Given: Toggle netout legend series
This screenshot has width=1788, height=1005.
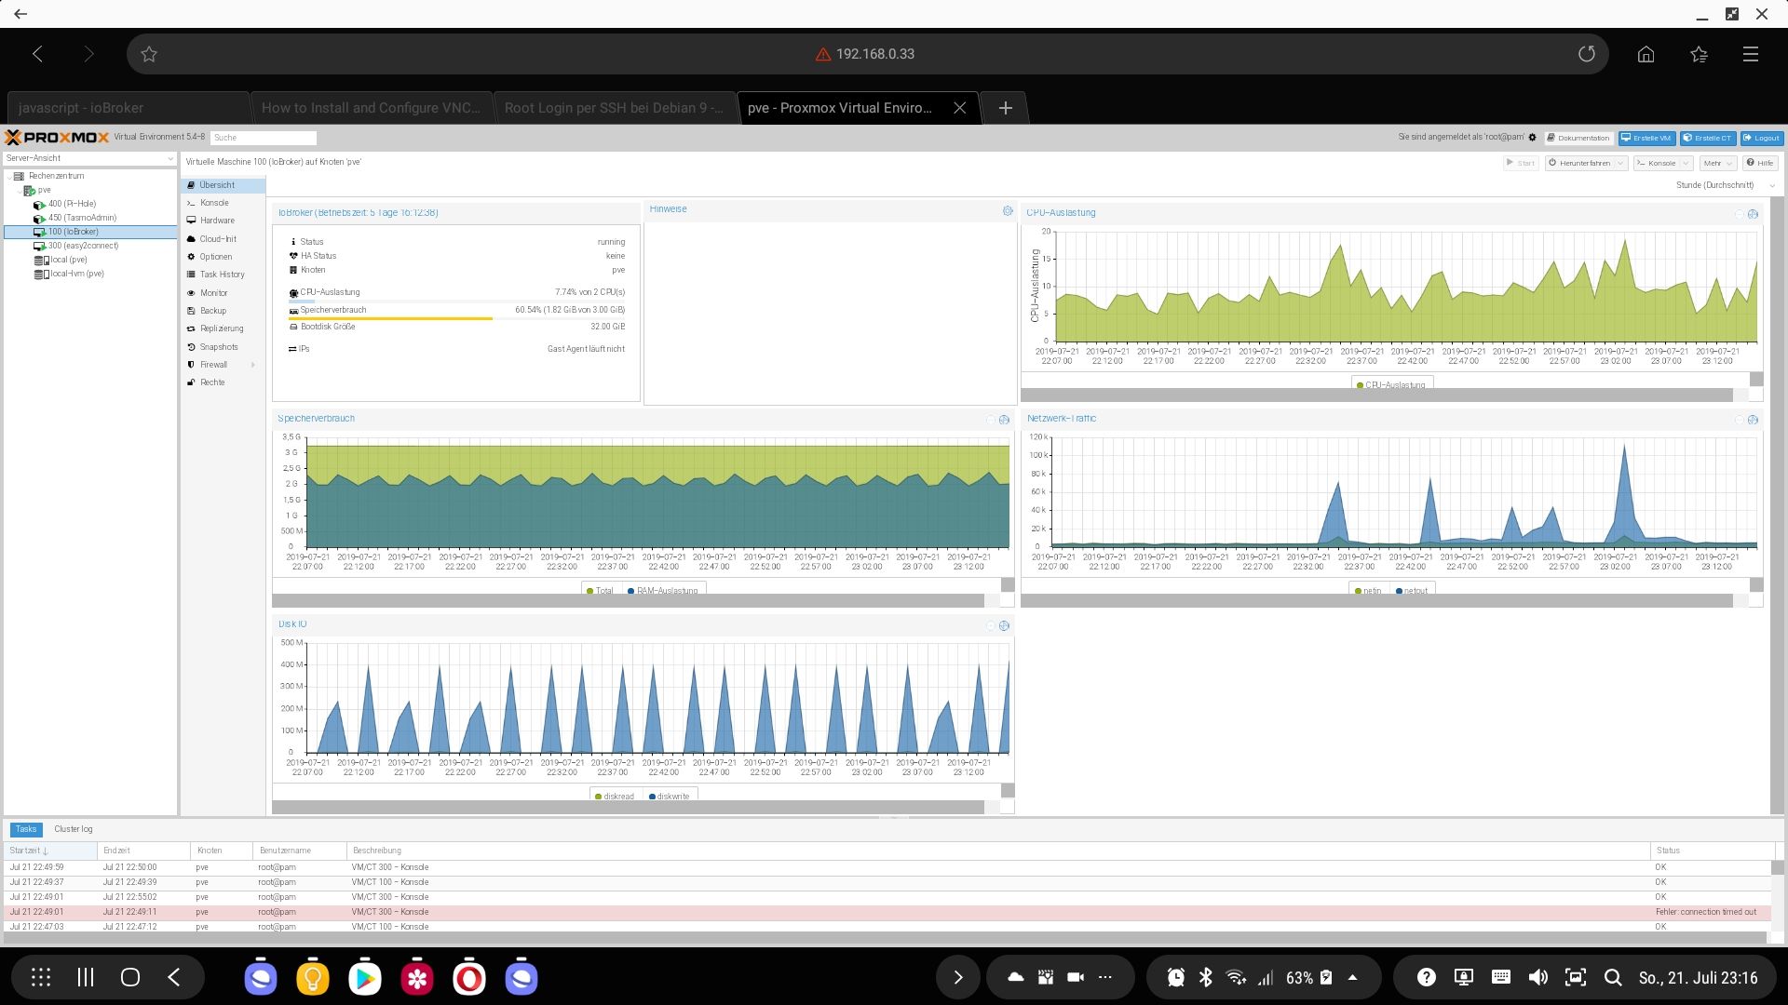Looking at the screenshot, I should coord(1412,590).
